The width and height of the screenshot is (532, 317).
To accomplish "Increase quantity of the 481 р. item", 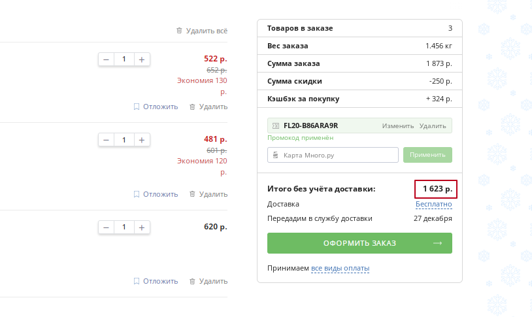I will click(142, 140).
